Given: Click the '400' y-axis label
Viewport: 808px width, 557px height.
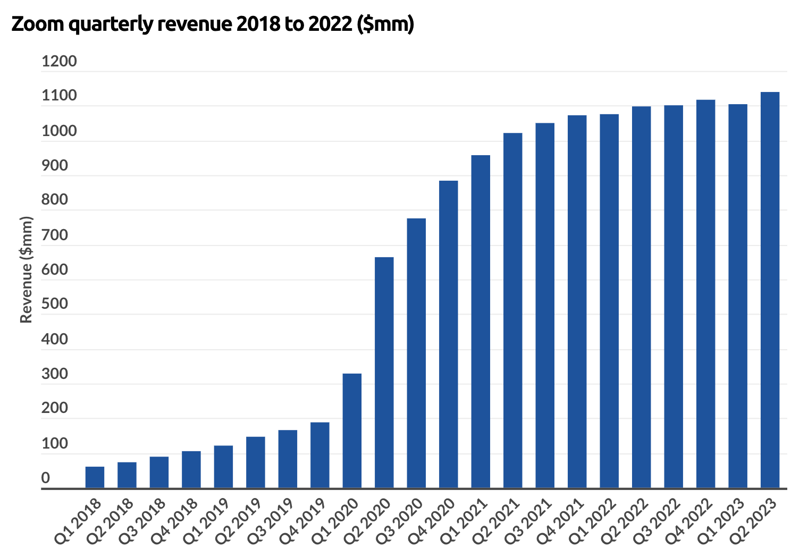Looking at the screenshot, I should pos(55,339).
